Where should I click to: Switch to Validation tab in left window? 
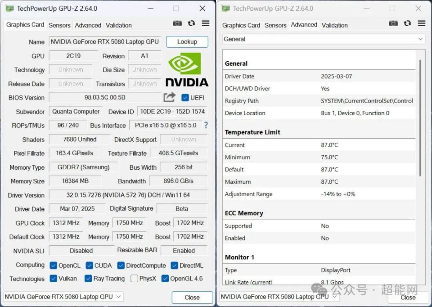pos(119,25)
